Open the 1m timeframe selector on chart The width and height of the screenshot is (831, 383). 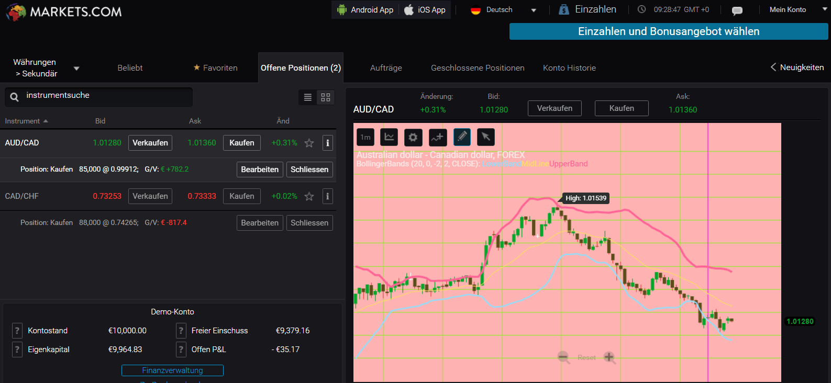tap(365, 137)
